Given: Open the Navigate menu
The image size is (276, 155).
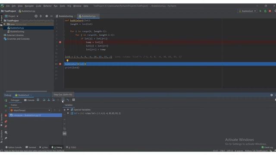Looking at the screenshot, I should pos(29,6).
